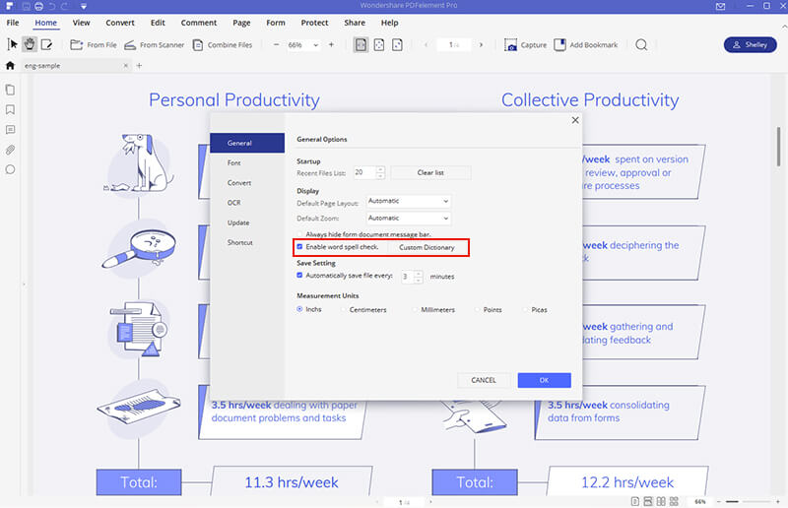The width and height of the screenshot is (788, 508).
Task: Zoom in with toolbar plus button
Action: 331,44
